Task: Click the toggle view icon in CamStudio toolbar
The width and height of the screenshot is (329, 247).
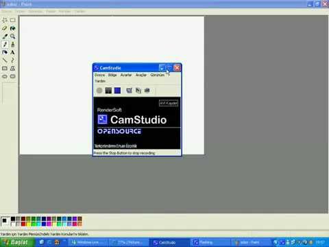Action: coord(129,91)
